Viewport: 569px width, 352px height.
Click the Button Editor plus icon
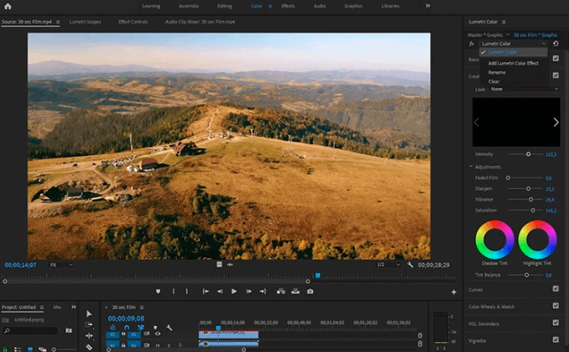tap(454, 292)
